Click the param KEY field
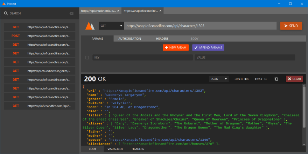Viewport: 308px width, 154px height. 142,57
